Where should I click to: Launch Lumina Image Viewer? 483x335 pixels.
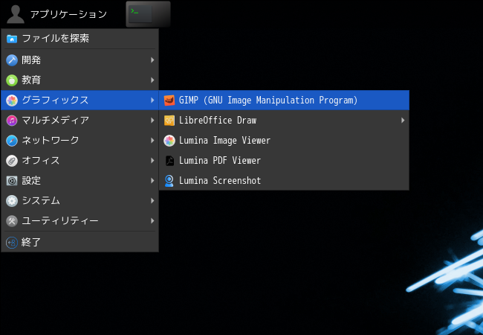coord(284,141)
